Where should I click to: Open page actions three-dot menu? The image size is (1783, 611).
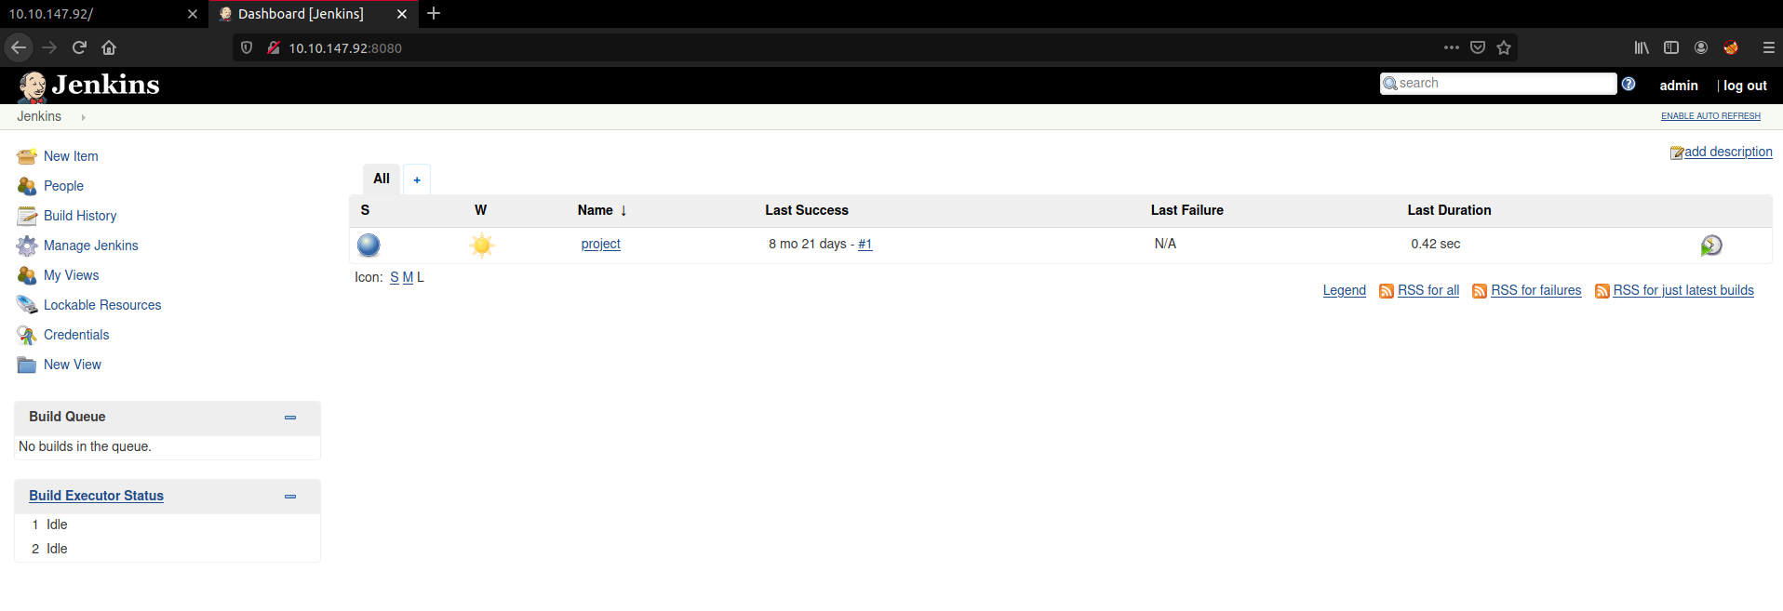[1452, 47]
